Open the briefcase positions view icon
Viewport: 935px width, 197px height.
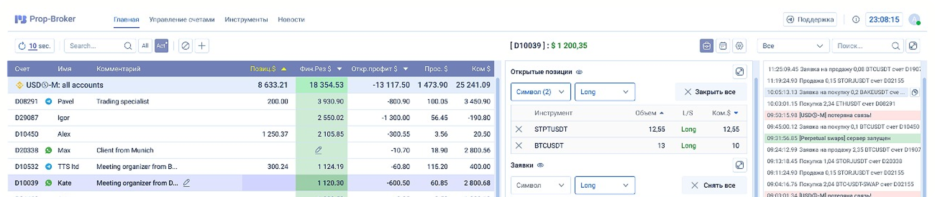click(x=706, y=46)
